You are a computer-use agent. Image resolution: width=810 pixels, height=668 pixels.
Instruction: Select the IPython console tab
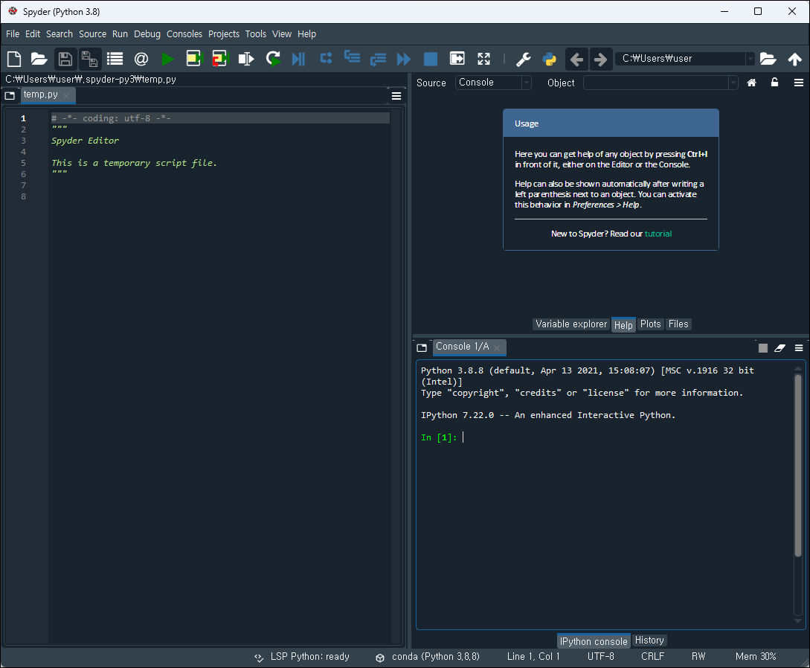[x=594, y=641]
